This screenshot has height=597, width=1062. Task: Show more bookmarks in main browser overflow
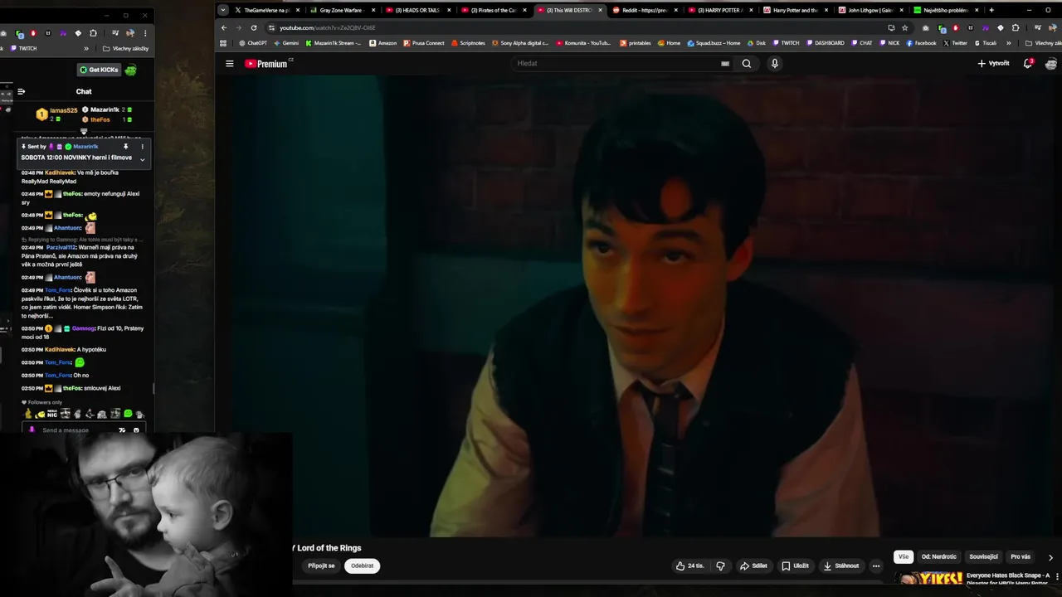(x=1009, y=43)
